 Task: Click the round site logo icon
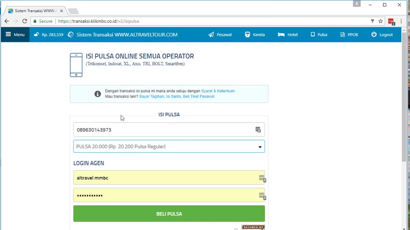pos(70,34)
